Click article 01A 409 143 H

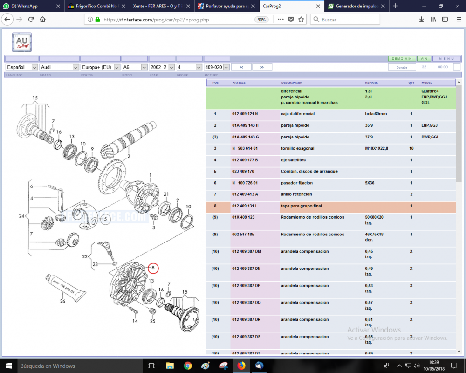245,125
